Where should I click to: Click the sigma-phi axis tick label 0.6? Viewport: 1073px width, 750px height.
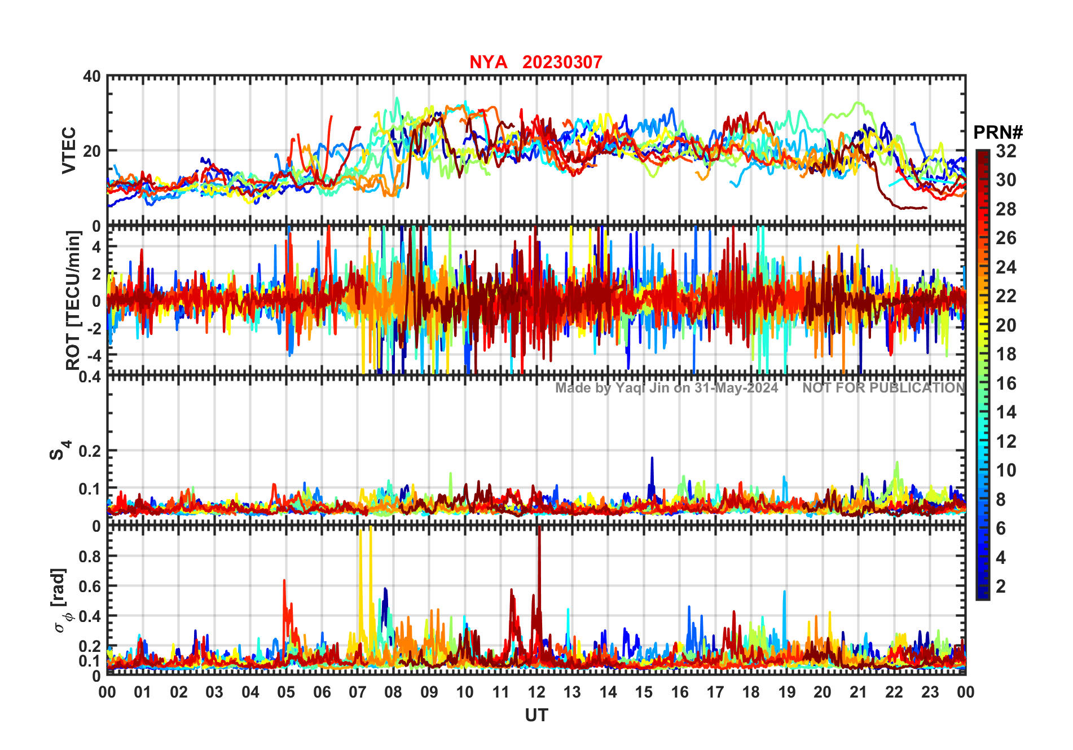(90, 586)
